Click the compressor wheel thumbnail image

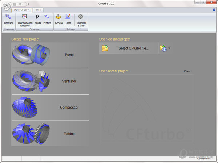pos(25,107)
